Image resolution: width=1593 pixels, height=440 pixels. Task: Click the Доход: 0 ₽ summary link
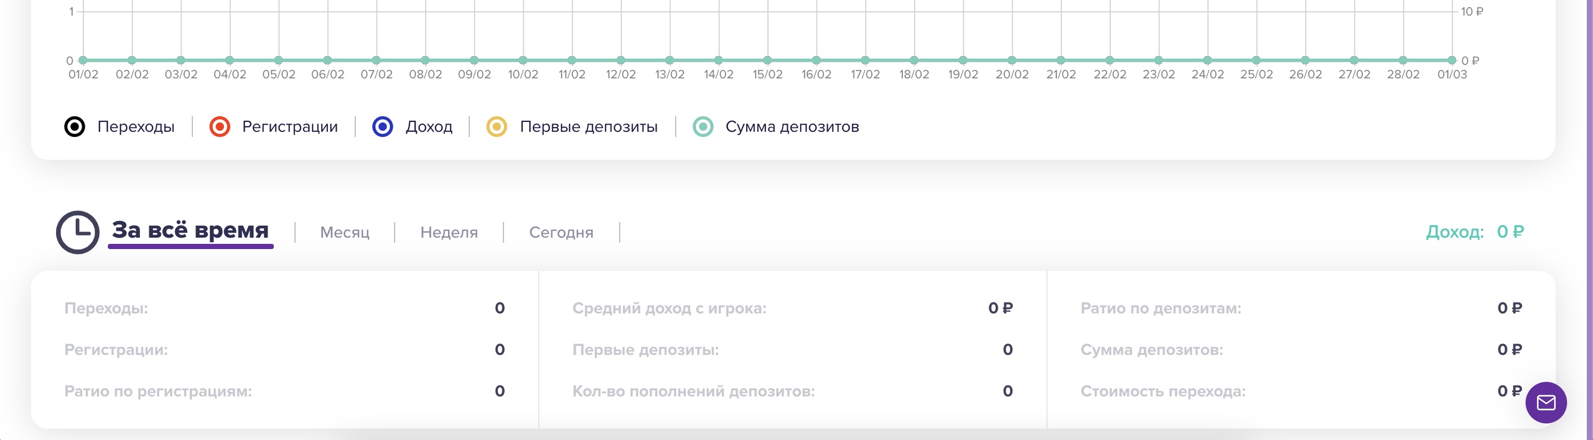click(1474, 232)
